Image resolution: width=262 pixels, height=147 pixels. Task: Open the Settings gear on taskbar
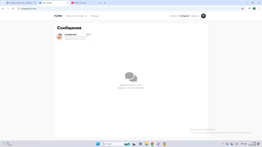[x=140, y=144]
